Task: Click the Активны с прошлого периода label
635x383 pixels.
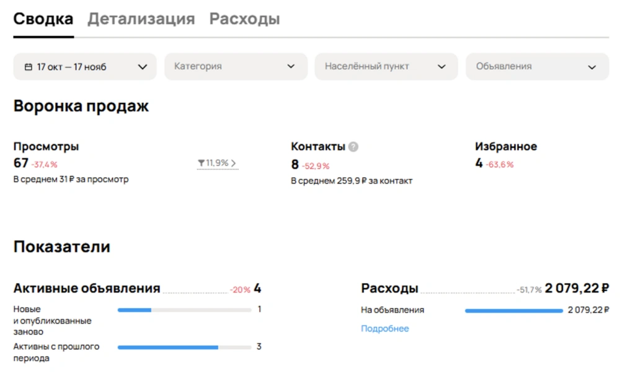Action: point(56,352)
